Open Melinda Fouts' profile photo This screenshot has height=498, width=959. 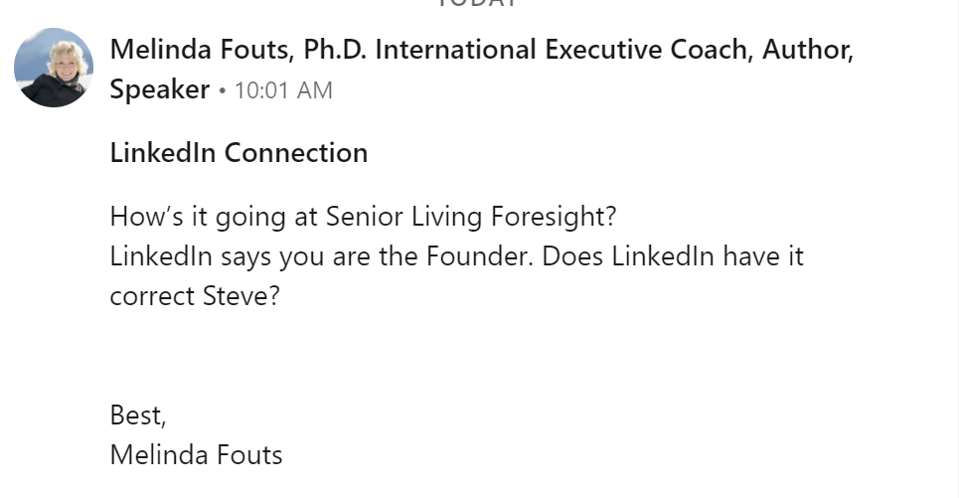[54, 68]
